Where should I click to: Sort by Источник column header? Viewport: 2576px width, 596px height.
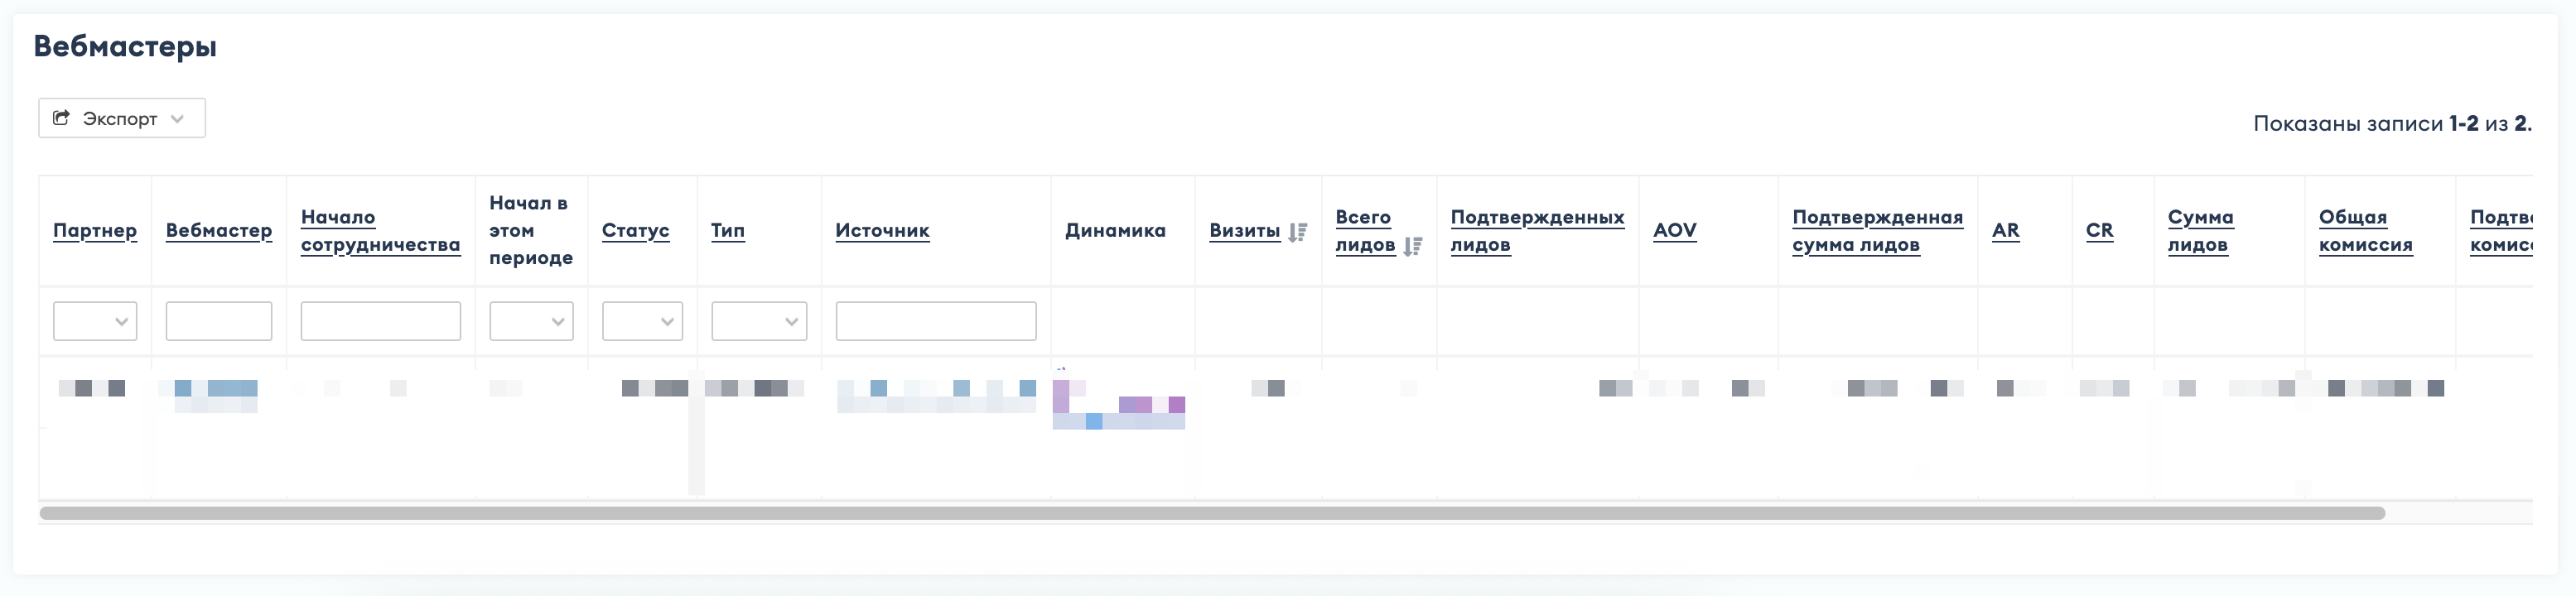pos(882,230)
